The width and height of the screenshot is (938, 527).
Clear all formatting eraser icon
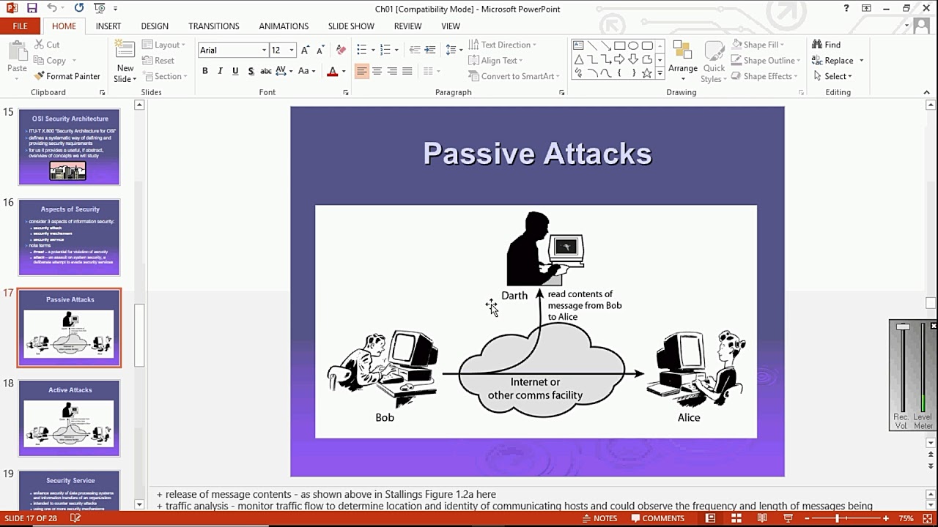[x=341, y=50]
